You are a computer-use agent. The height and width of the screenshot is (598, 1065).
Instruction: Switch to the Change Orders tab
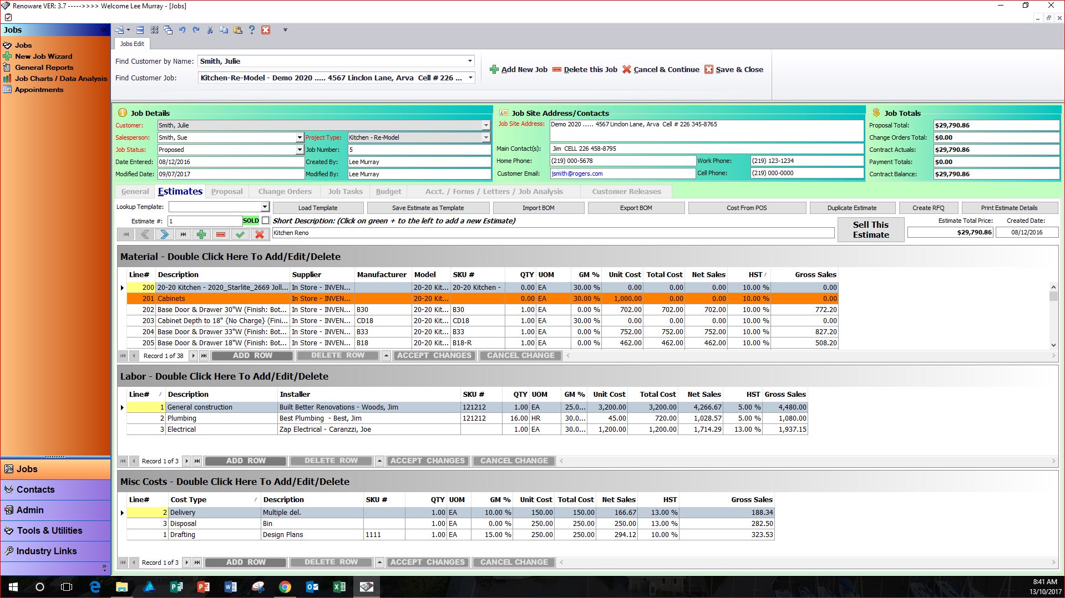(285, 192)
